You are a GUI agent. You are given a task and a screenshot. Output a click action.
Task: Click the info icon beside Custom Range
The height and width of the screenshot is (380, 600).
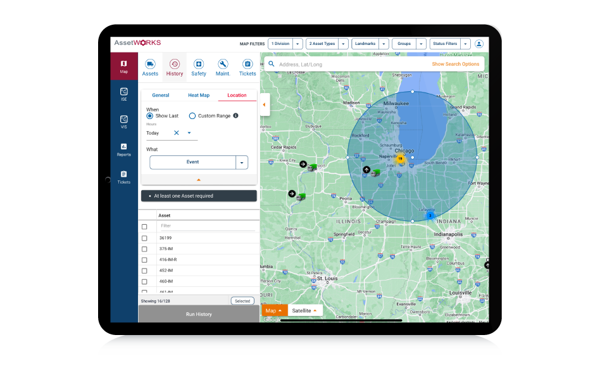pyautogui.click(x=235, y=115)
